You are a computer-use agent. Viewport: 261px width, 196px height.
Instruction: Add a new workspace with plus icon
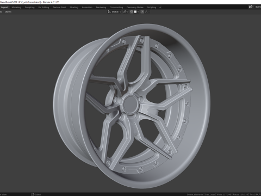(160, 8)
